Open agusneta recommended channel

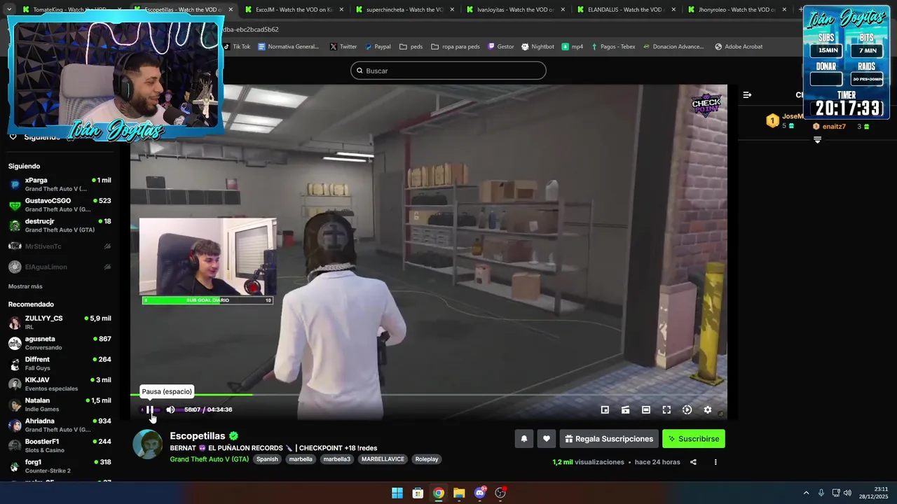tap(60, 343)
